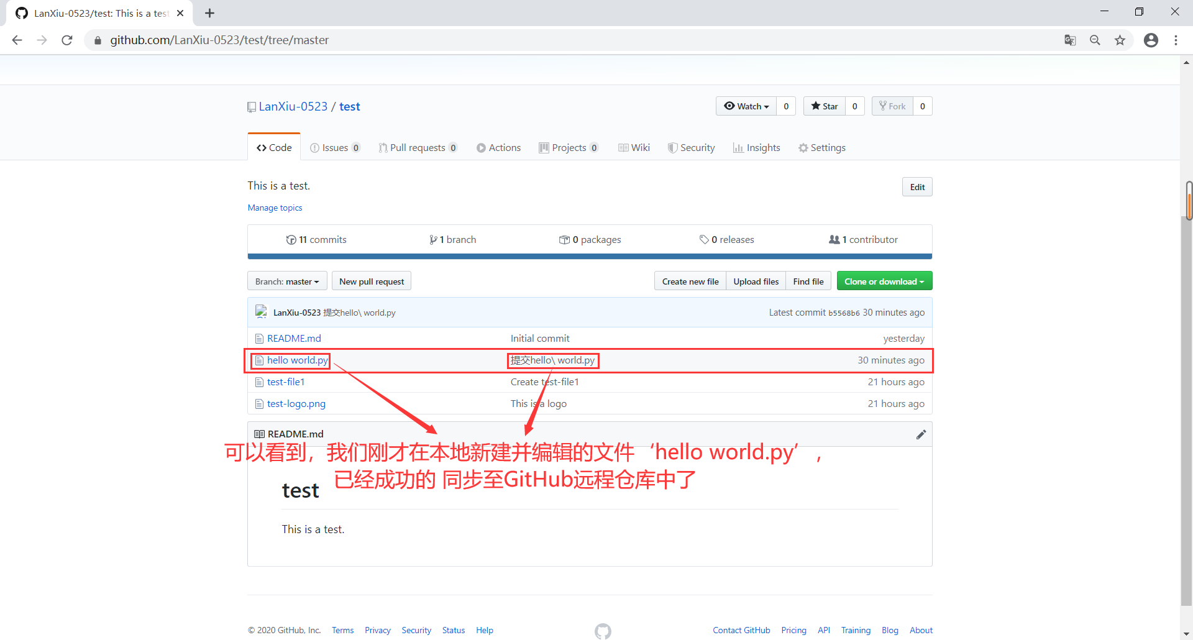Bookmark the page via the star icon

tap(1120, 40)
